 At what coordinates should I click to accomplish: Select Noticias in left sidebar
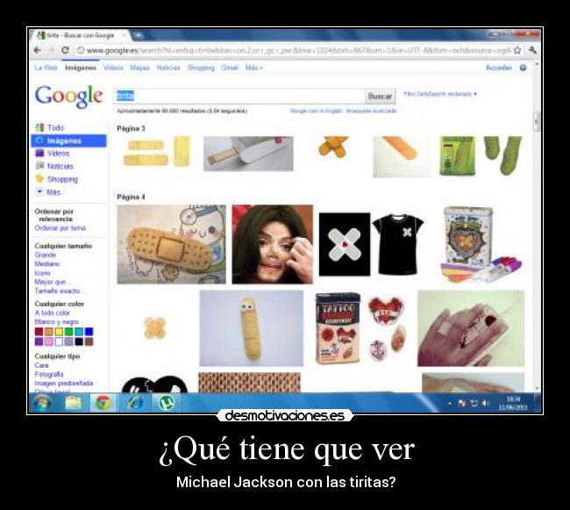[x=61, y=166]
